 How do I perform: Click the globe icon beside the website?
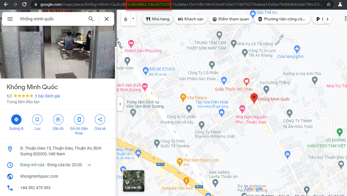pyautogui.click(x=10, y=177)
